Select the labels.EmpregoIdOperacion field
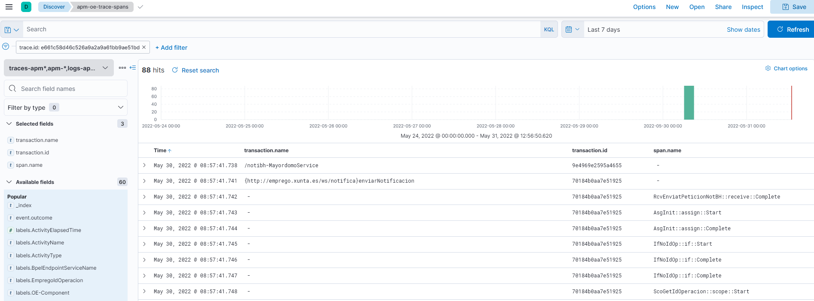 pyautogui.click(x=49, y=280)
